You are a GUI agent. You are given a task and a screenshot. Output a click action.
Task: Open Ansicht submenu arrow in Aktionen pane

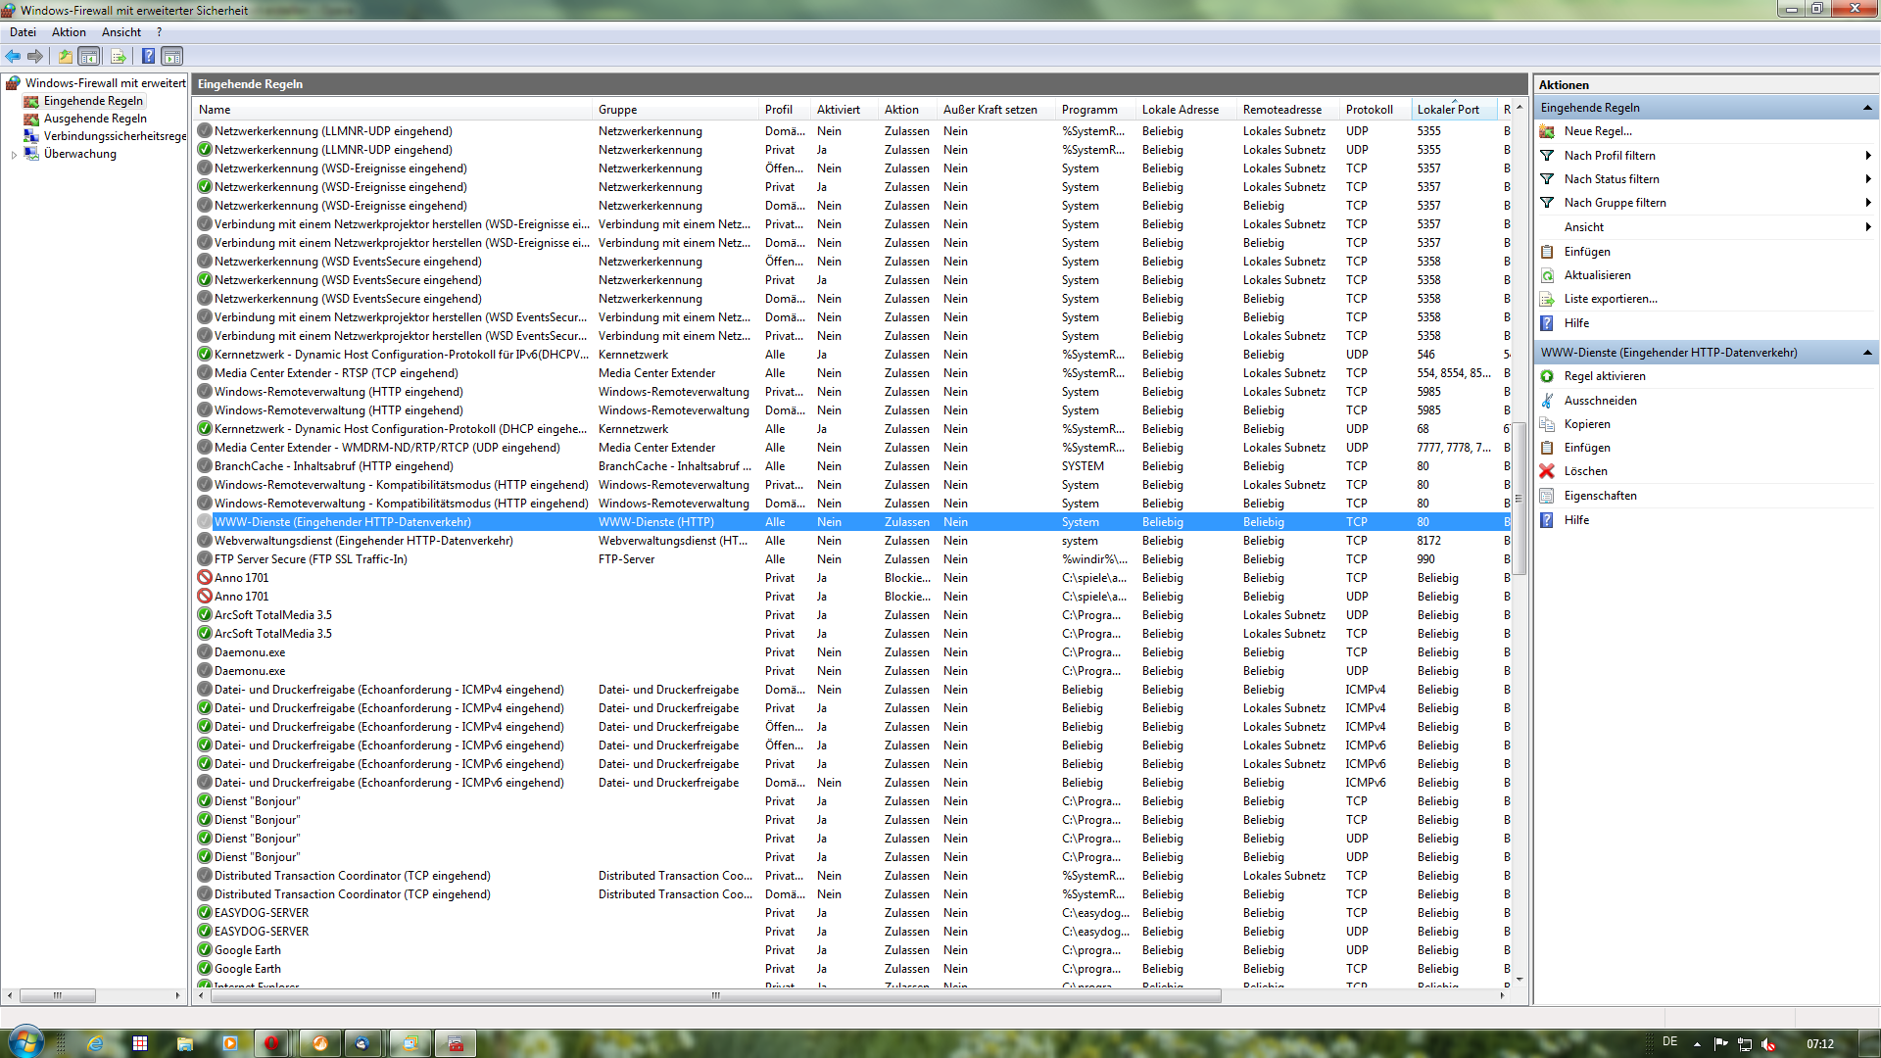pos(1868,227)
